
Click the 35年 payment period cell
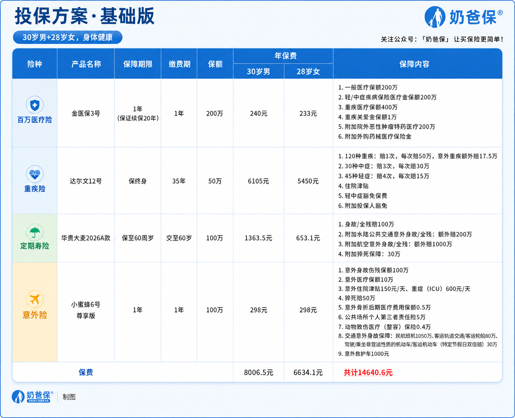[179, 181]
